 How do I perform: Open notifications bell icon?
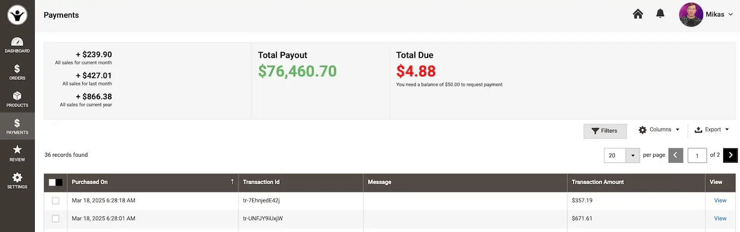point(660,14)
